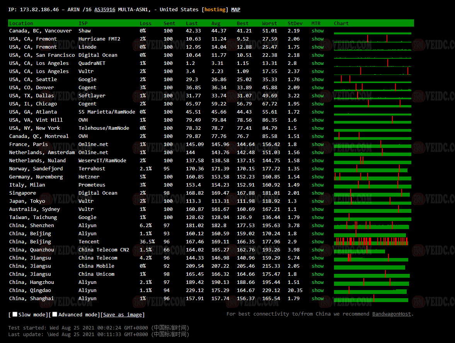Show MTR for Tokyo Vultr row
Viewport: 455px width, 343px height.
click(x=317, y=201)
